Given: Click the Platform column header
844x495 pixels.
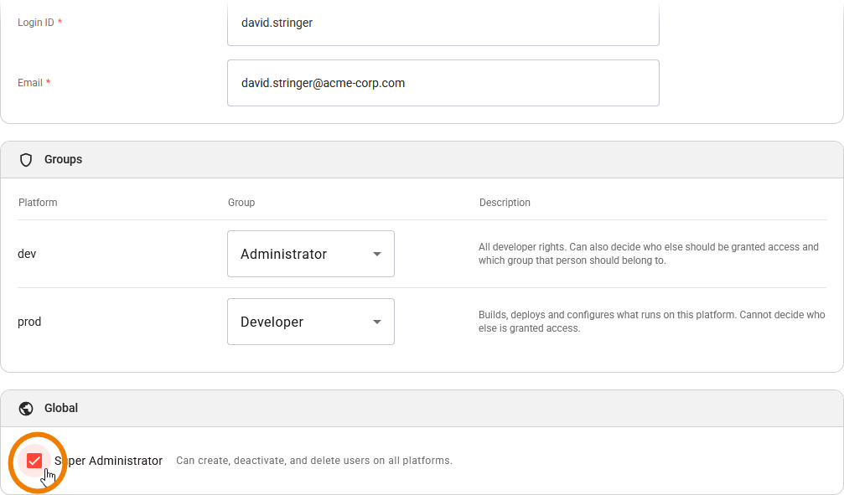Looking at the screenshot, I should click(38, 203).
